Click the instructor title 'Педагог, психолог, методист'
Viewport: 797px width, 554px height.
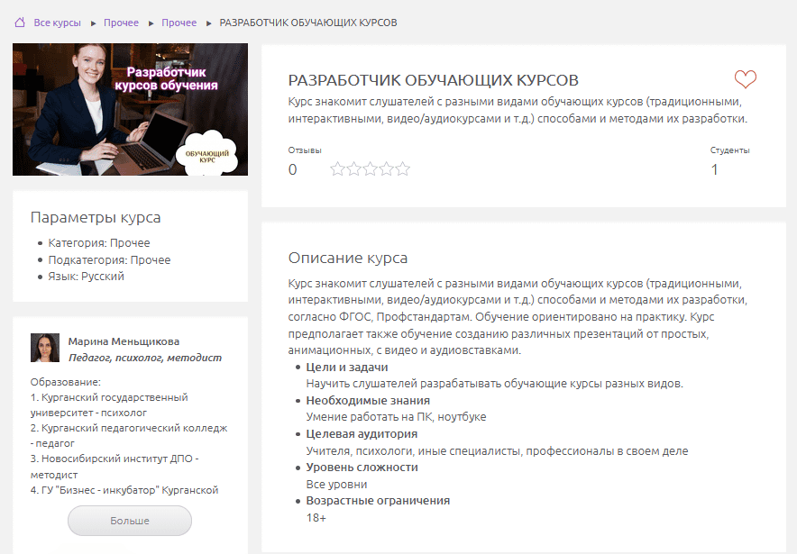(145, 358)
